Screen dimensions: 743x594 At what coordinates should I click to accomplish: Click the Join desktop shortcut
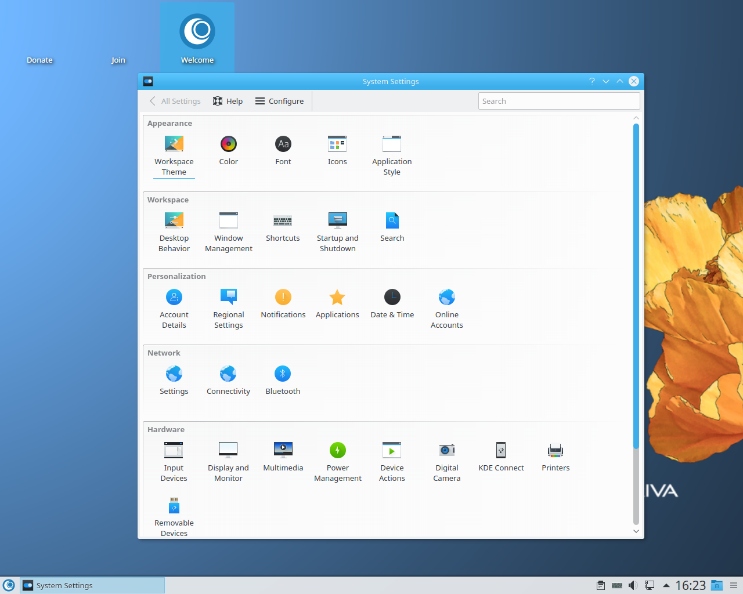(118, 60)
